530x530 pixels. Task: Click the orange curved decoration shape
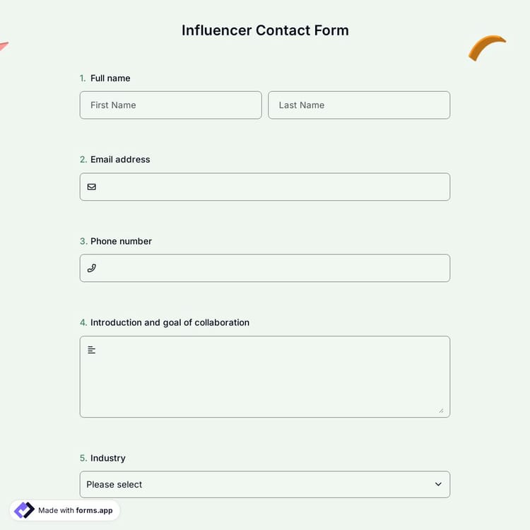486,47
